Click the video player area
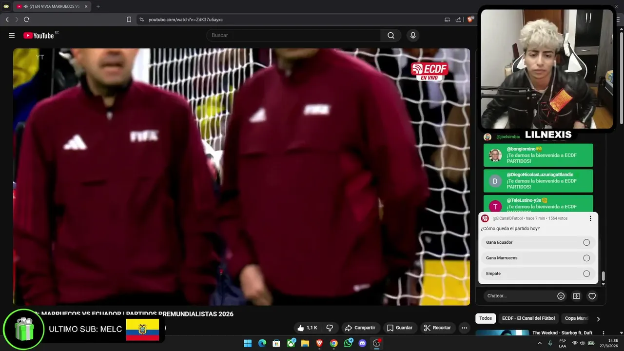This screenshot has height=351, width=624. tap(241, 176)
